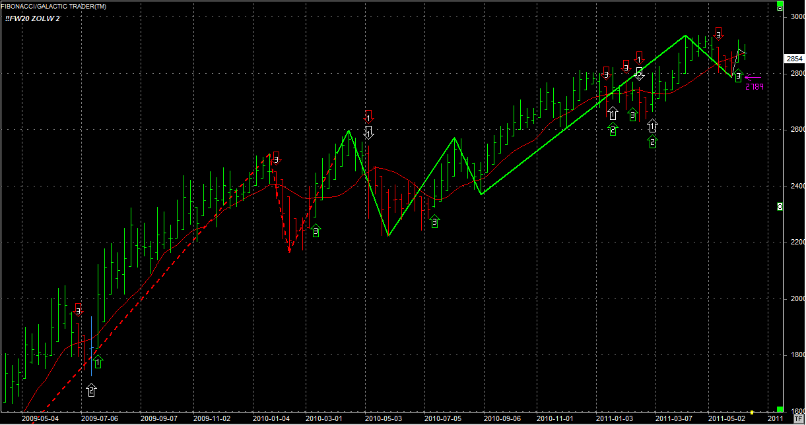Click the red down arrow near 2010-01-04 peak
806x425 pixels.
coord(276,157)
